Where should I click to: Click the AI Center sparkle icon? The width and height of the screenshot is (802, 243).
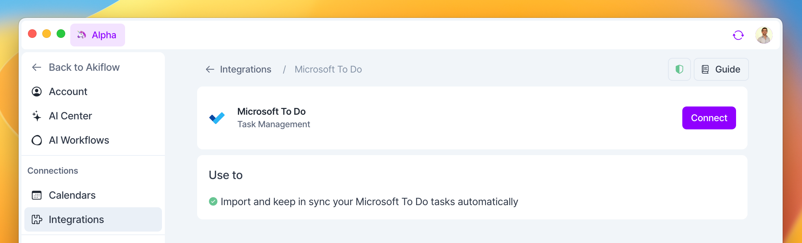pos(37,116)
